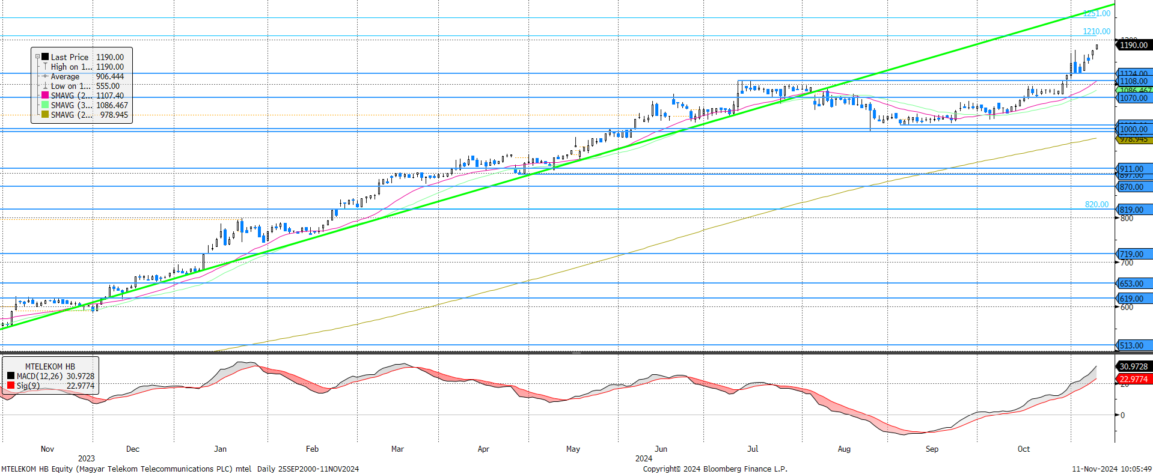Click the 978.945 SMAVG value in legend
Image resolution: width=1153 pixels, height=474 pixels.
click(114, 115)
